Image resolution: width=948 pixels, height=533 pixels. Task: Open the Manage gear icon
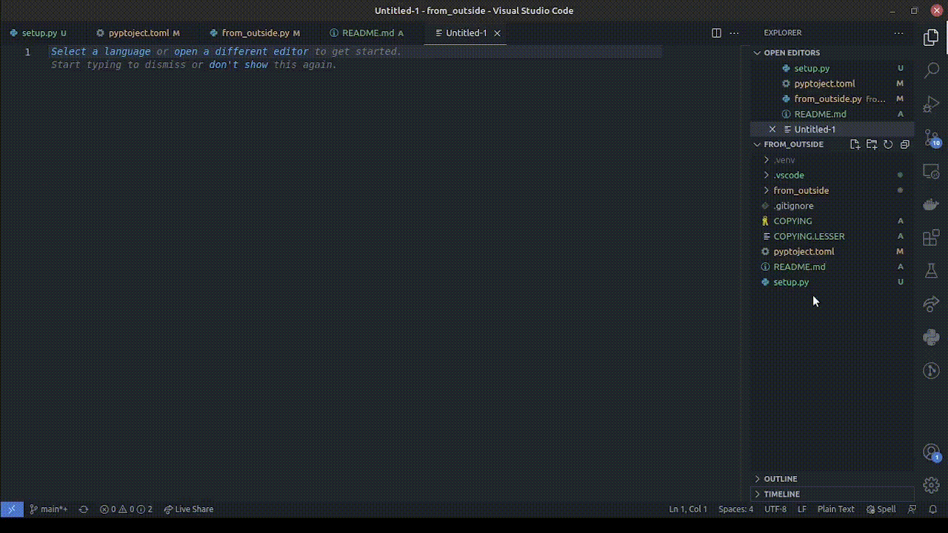(931, 486)
